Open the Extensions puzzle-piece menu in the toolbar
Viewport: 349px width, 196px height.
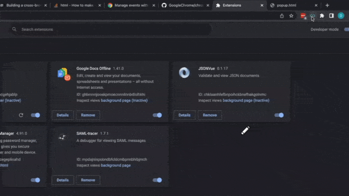322,16
